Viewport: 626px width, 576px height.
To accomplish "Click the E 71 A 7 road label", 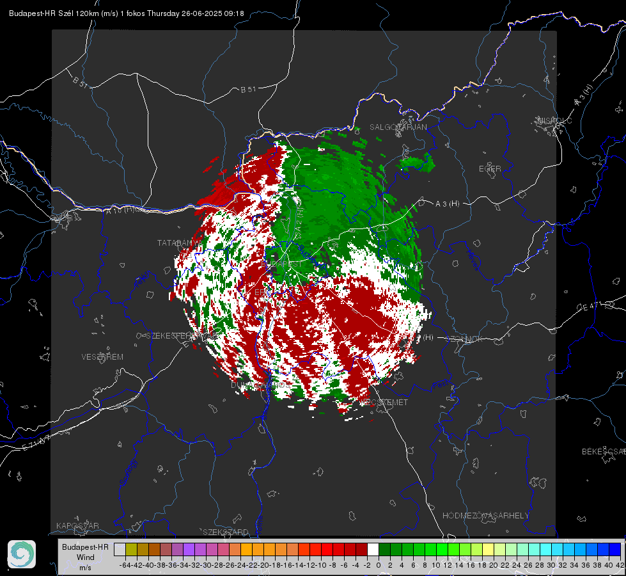I will (x=36, y=442).
